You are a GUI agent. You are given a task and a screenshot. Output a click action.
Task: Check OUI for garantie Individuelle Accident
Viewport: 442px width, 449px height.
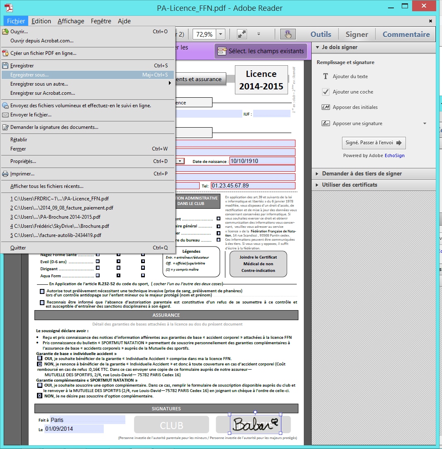click(x=40, y=358)
